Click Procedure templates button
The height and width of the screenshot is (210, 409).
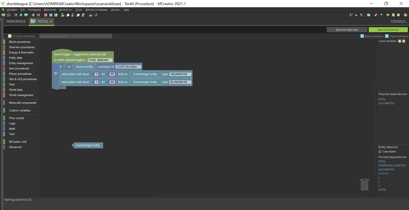(x=21, y=36)
